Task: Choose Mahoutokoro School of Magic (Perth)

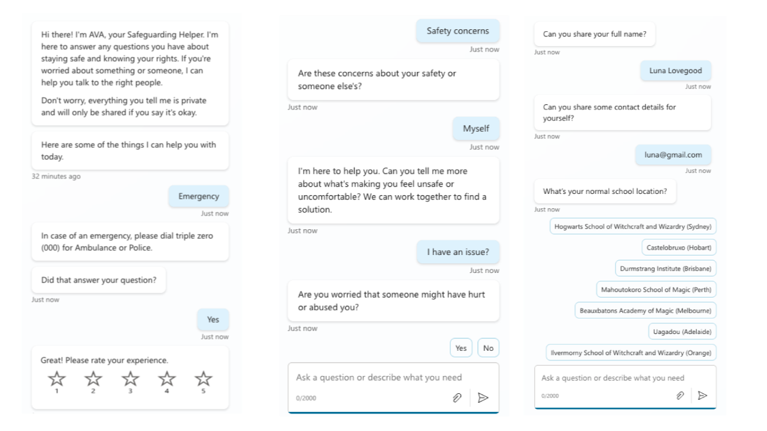Action: [x=656, y=290]
